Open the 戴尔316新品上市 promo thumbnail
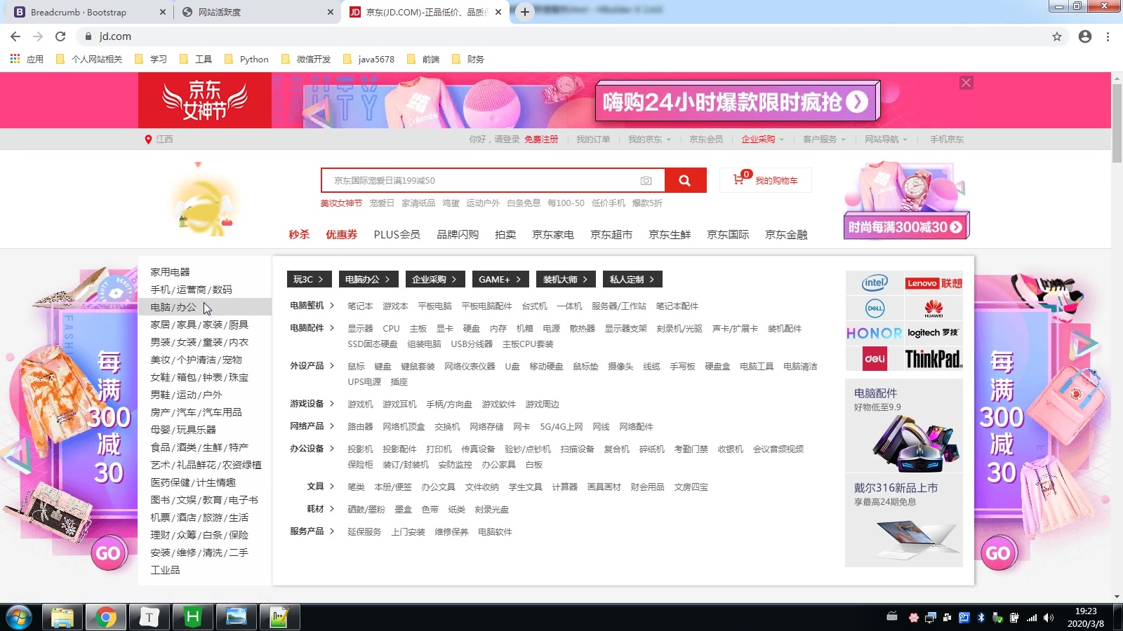Image resolution: width=1123 pixels, height=631 pixels. pos(904,521)
